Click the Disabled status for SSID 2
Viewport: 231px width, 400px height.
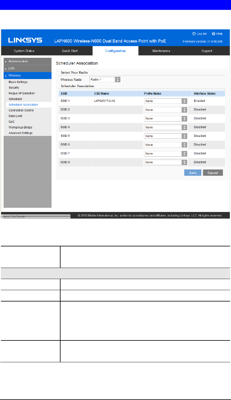point(200,110)
